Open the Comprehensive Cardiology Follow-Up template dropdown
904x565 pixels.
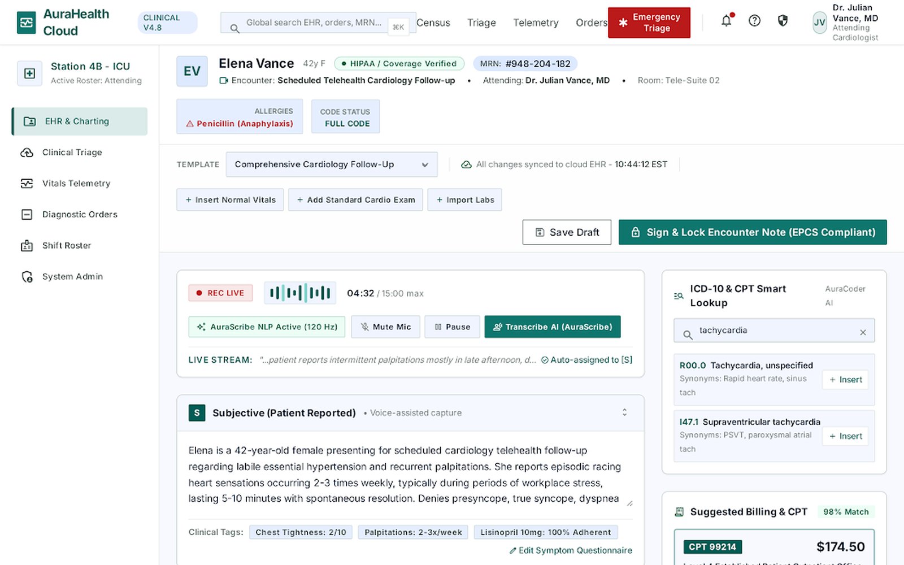point(332,164)
